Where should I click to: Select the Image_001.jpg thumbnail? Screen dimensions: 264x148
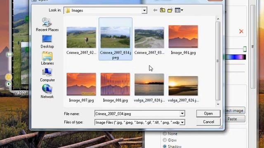183,37
